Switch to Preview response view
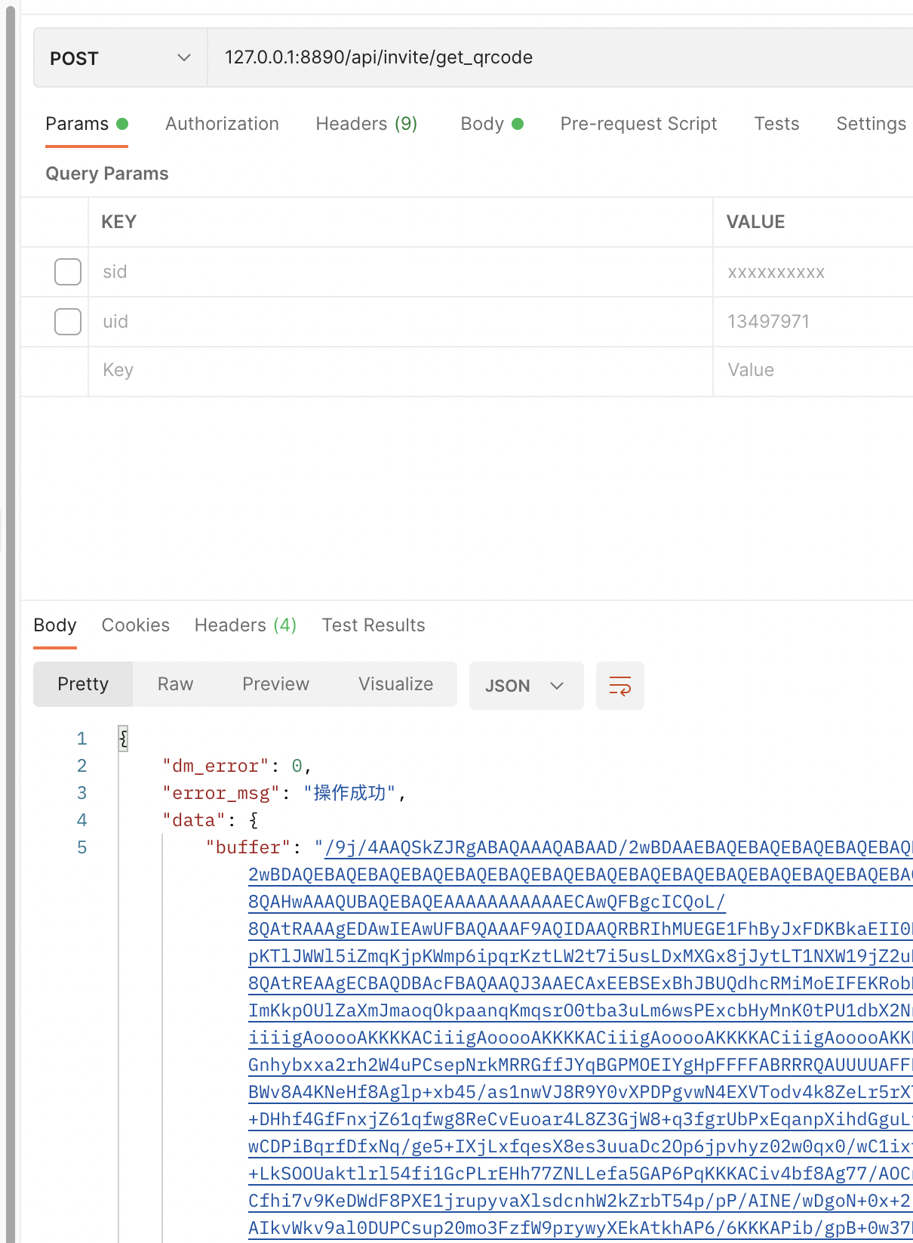 click(275, 684)
